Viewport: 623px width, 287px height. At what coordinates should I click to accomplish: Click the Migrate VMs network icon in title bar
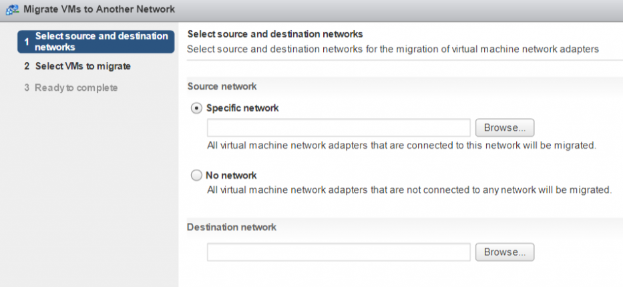[11, 9]
